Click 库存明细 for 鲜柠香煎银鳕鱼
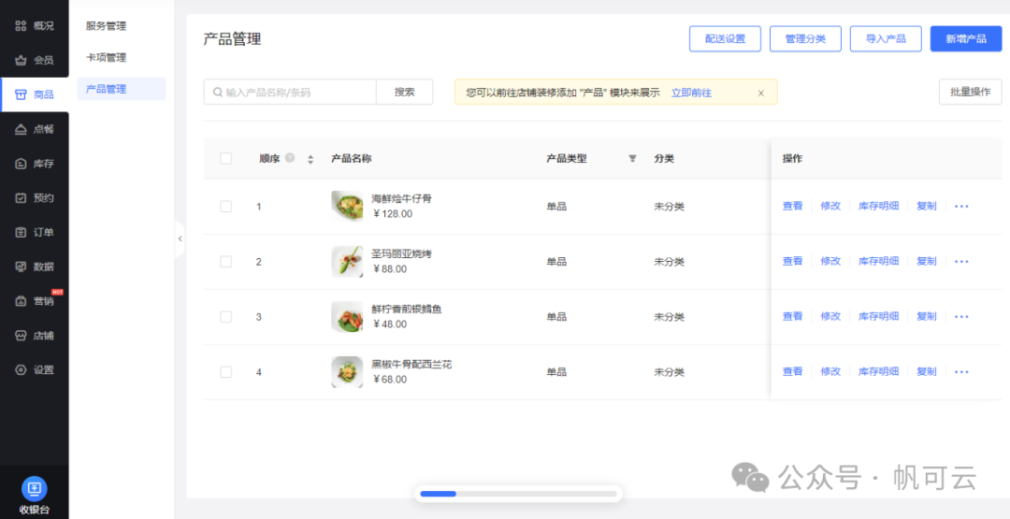 878,317
